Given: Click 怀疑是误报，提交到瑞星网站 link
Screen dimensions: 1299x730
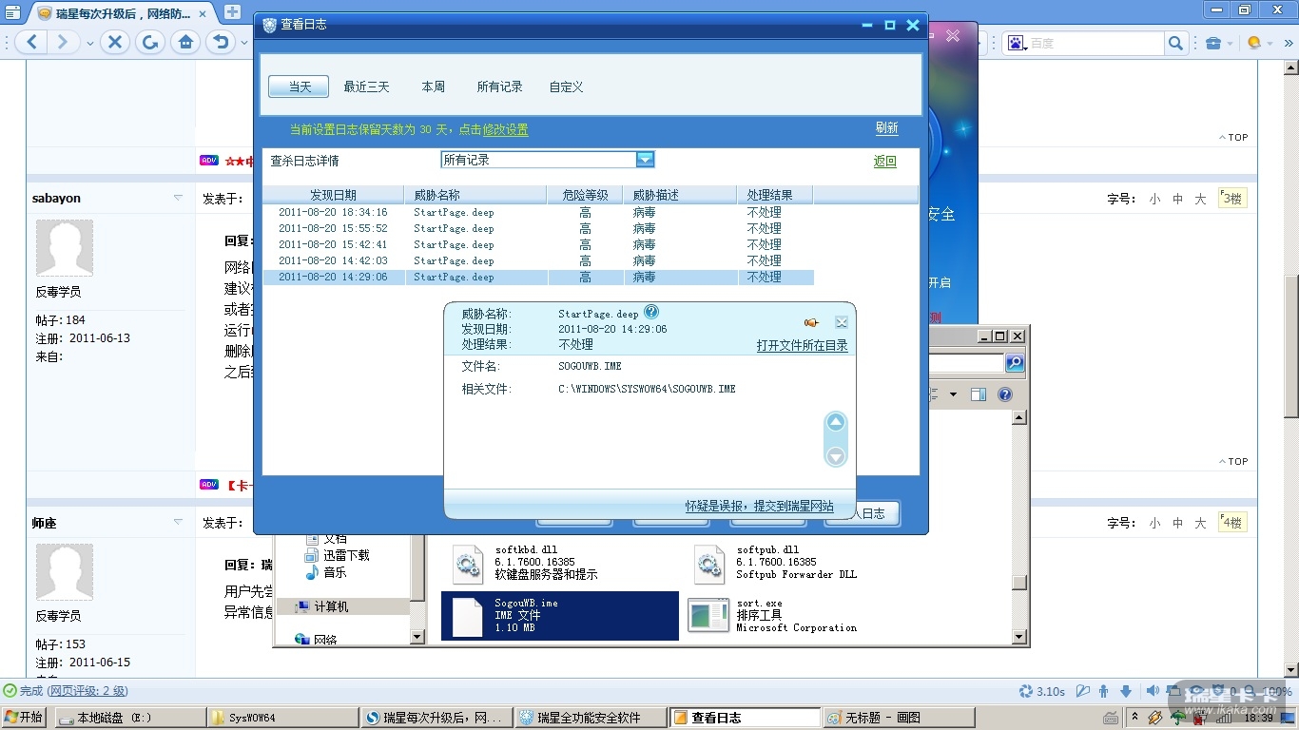Looking at the screenshot, I should 759,507.
